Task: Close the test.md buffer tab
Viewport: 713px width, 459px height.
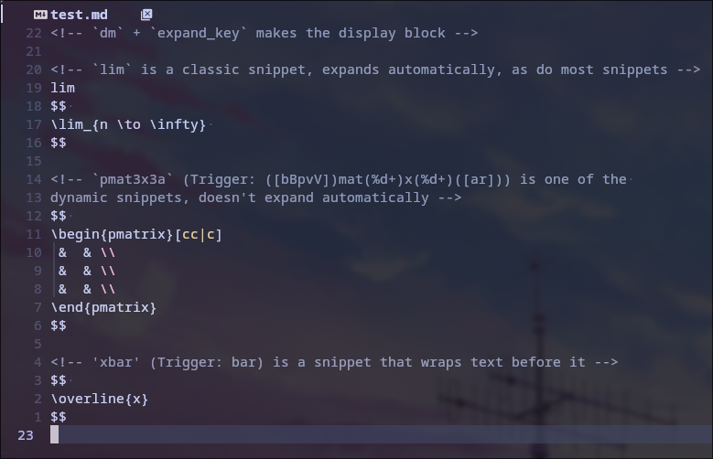Action: pyautogui.click(x=146, y=15)
